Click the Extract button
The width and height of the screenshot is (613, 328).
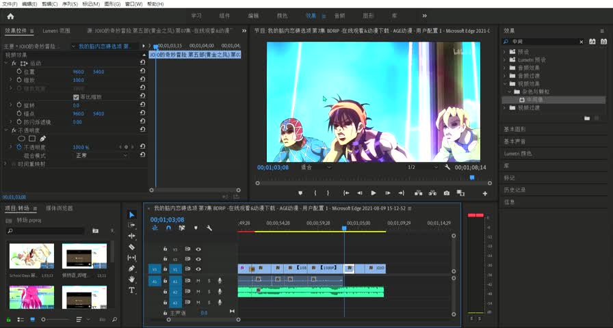point(432,193)
